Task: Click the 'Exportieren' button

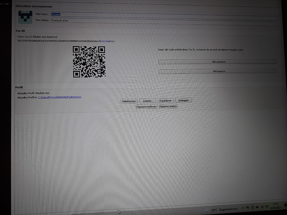Action: click(165, 101)
